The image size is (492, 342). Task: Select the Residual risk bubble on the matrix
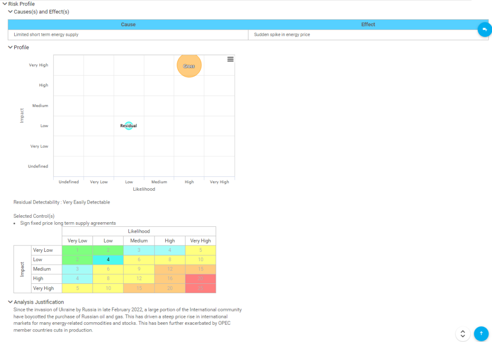coord(128,126)
